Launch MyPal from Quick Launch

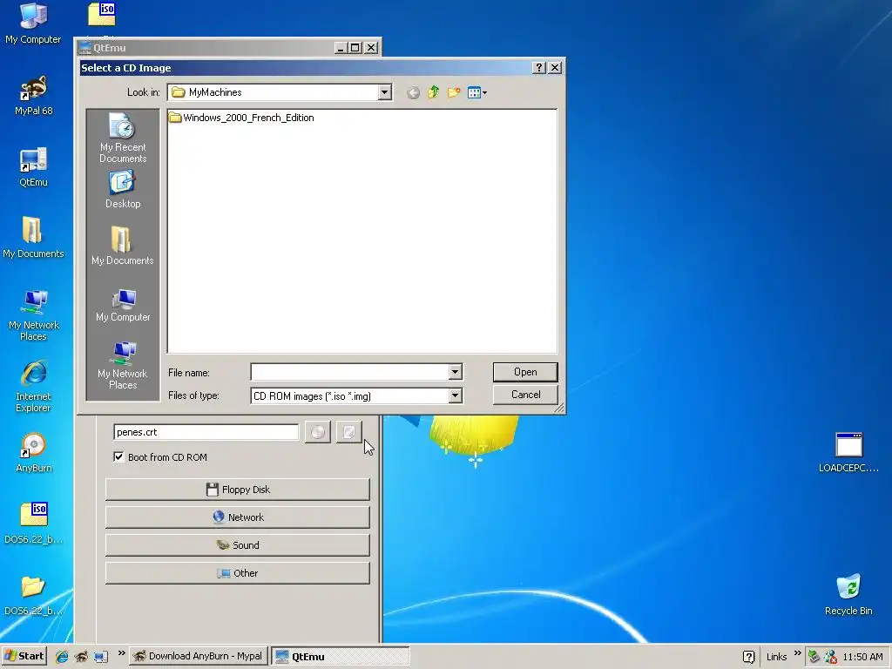(x=81, y=657)
